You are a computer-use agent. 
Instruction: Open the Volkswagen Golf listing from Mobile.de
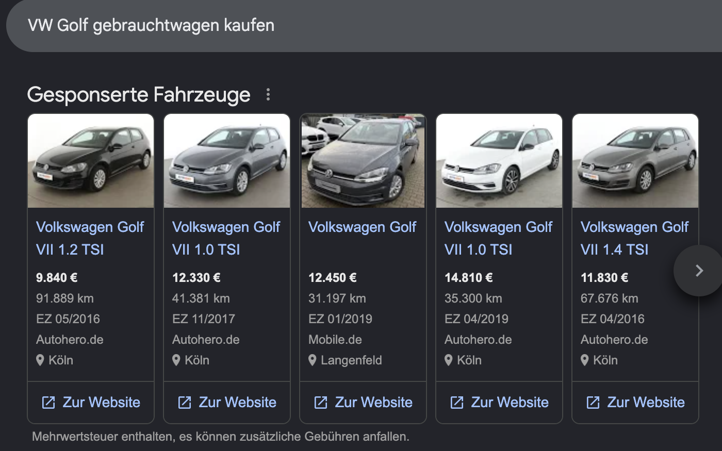362,227
